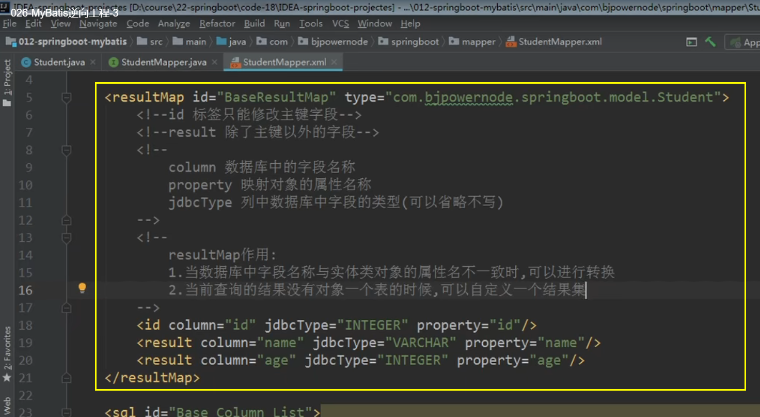Open the Edit menu

point(33,24)
